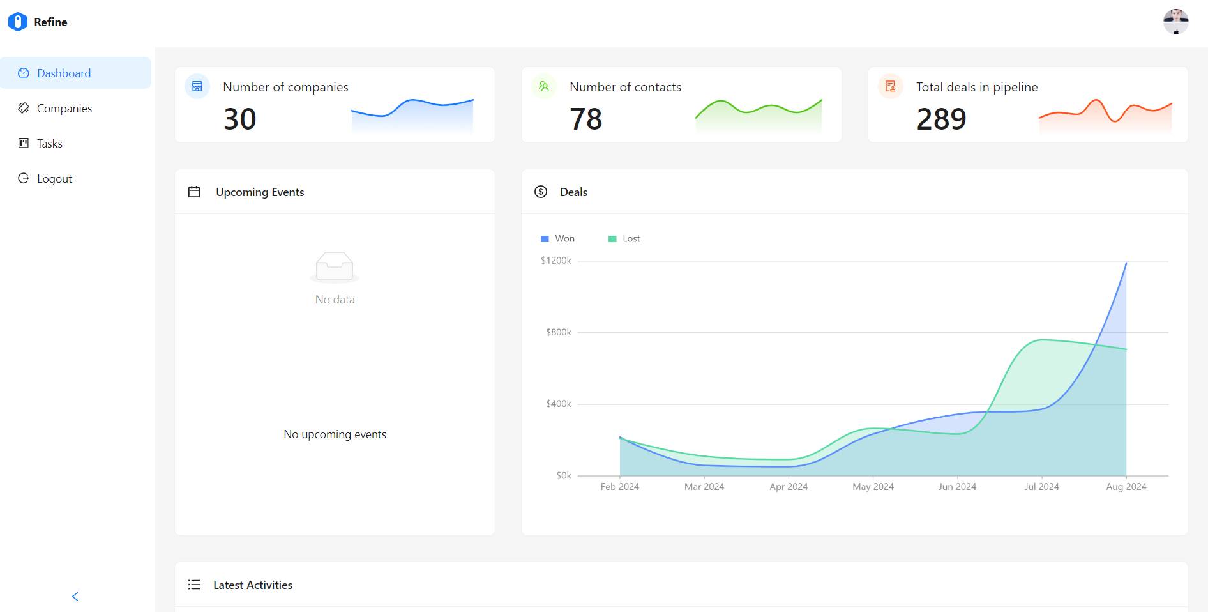Toggle the Lost series in legend
Image resolution: width=1208 pixels, height=612 pixels.
click(624, 238)
